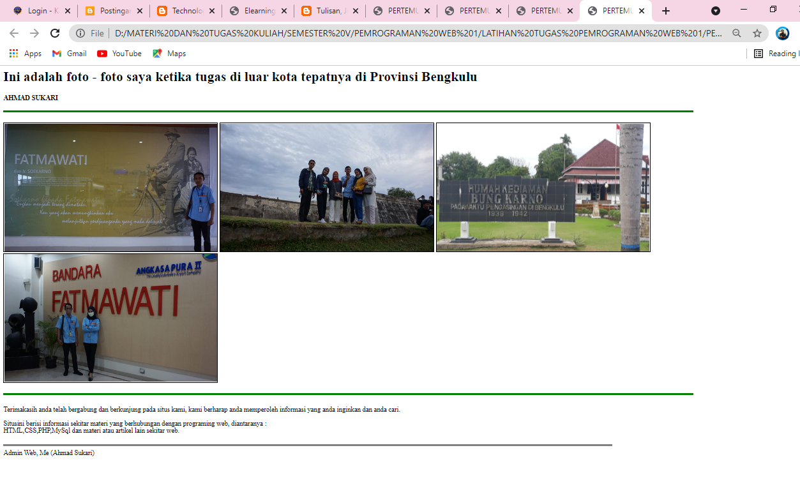Open Gmail bookmark

pyautogui.click(x=70, y=54)
